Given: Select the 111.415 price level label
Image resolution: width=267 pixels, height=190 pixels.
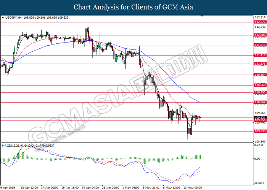Looking at the screenshot, I should click(x=260, y=55).
